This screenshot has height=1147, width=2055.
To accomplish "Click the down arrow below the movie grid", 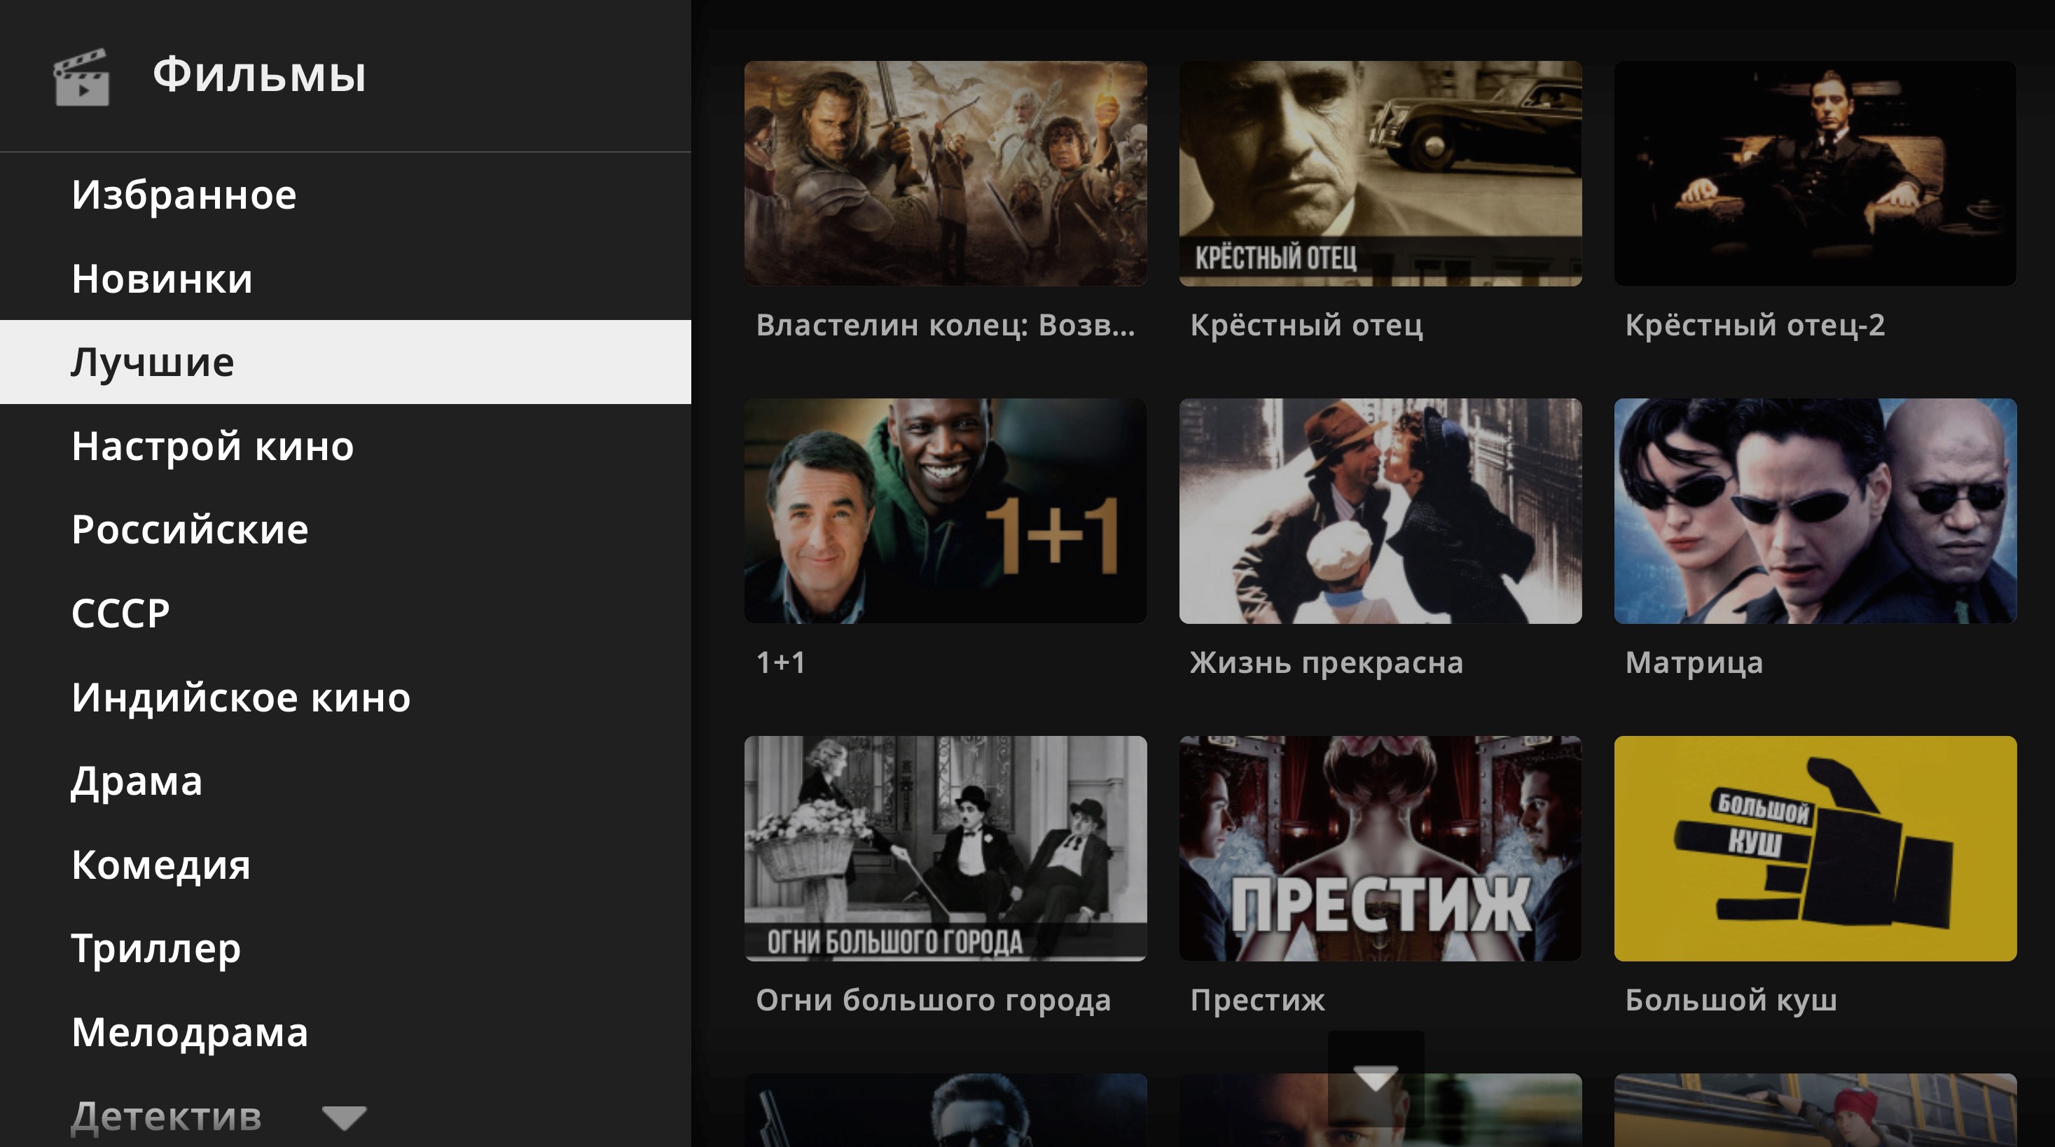I will point(1376,1078).
